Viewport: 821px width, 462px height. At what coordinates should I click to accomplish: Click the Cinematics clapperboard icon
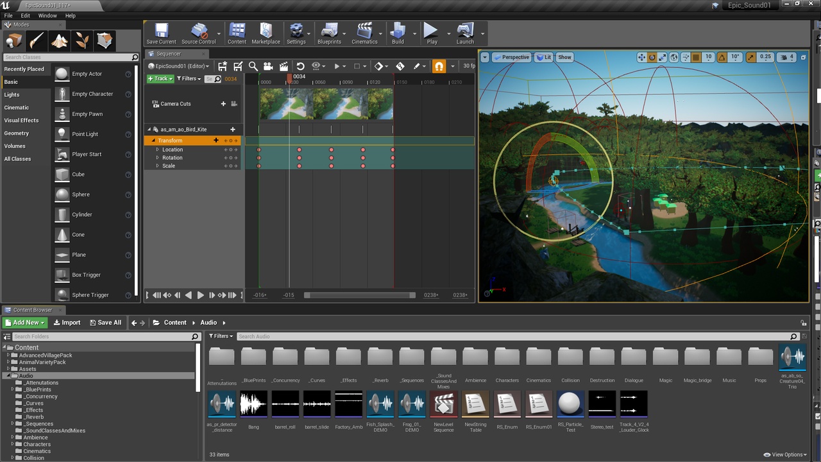(x=364, y=33)
